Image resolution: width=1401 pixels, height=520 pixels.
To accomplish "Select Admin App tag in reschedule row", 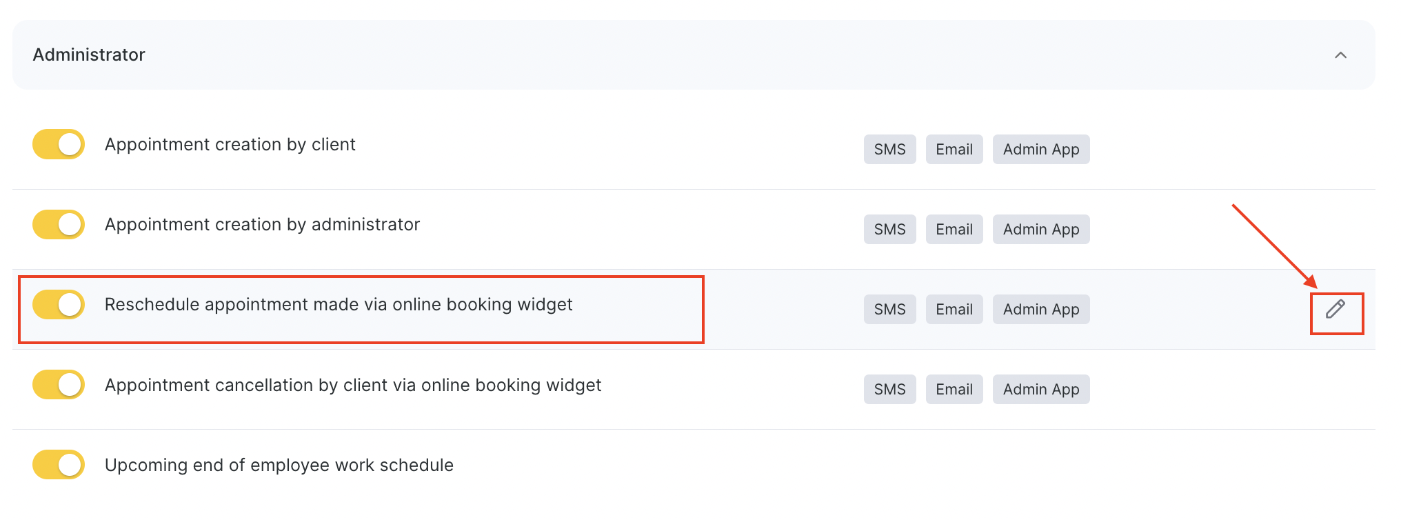I will pyautogui.click(x=1041, y=309).
